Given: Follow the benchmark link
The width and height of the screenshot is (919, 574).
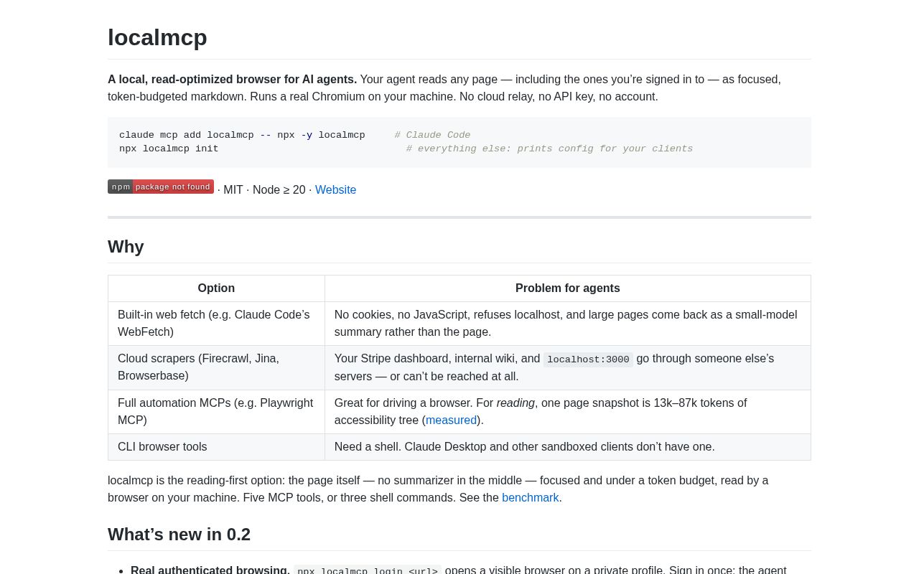Looking at the screenshot, I should (530, 498).
